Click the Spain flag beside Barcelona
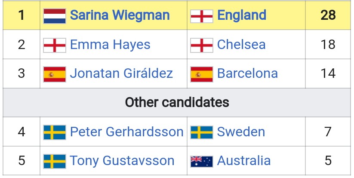The height and width of the screenshot is (178, 354). (x=202, y=74)
